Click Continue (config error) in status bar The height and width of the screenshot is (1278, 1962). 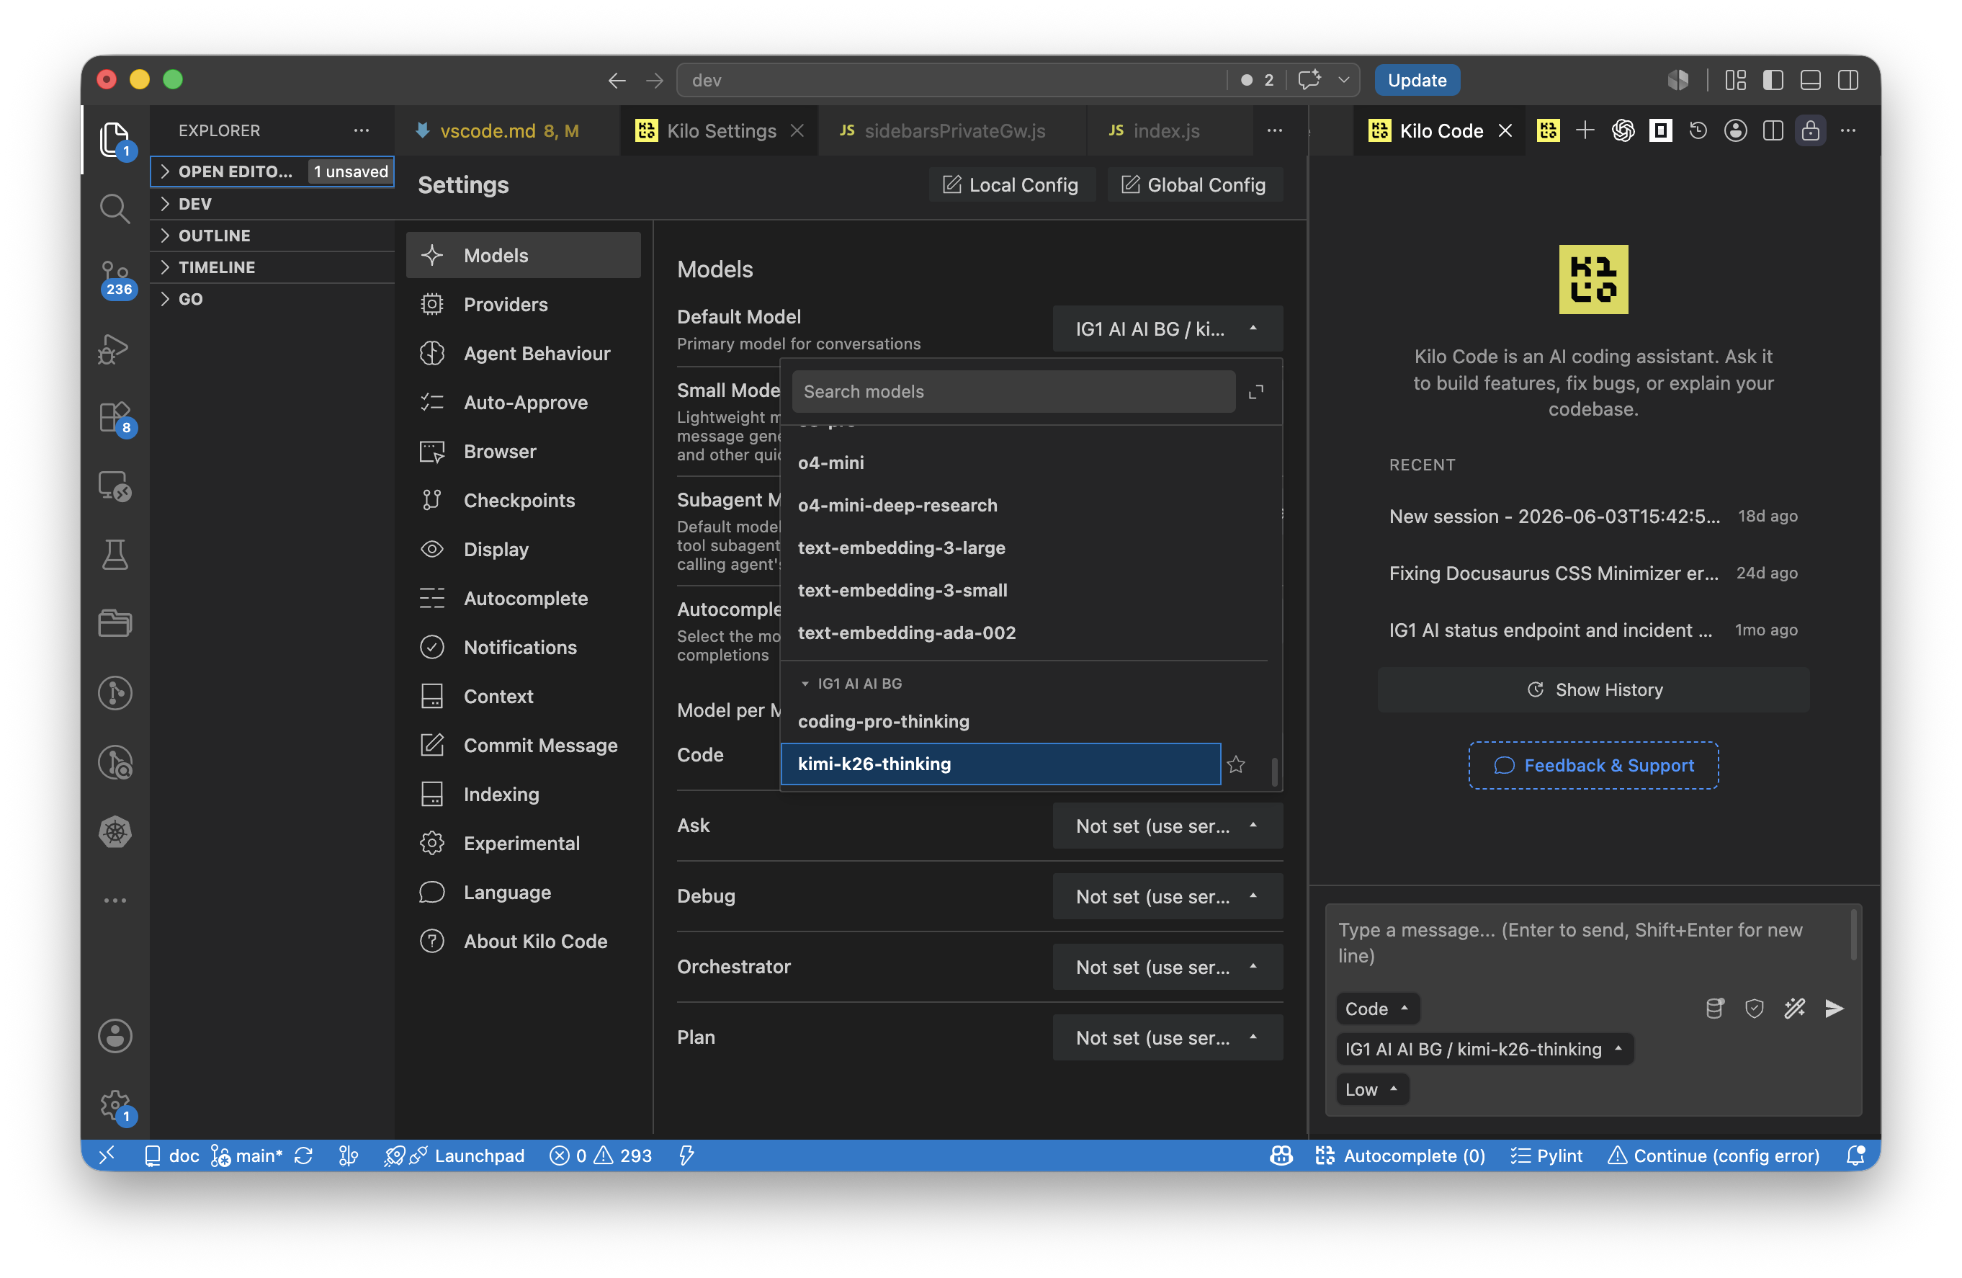tap(1713, 1155)
